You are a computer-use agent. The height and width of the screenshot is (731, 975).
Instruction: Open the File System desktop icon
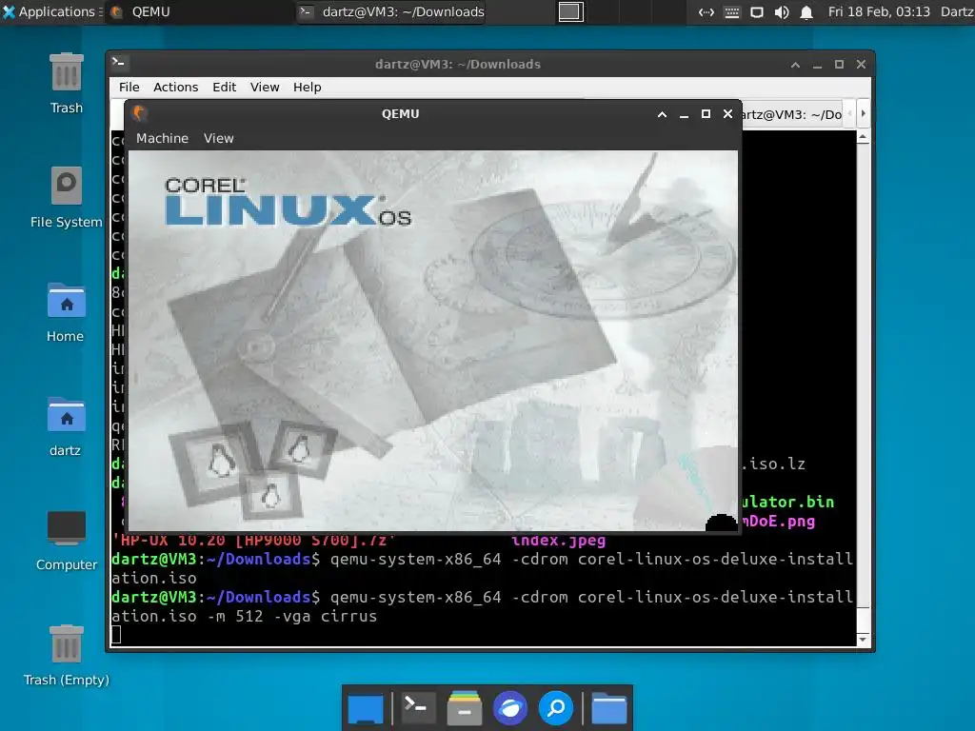click(67, 197)
